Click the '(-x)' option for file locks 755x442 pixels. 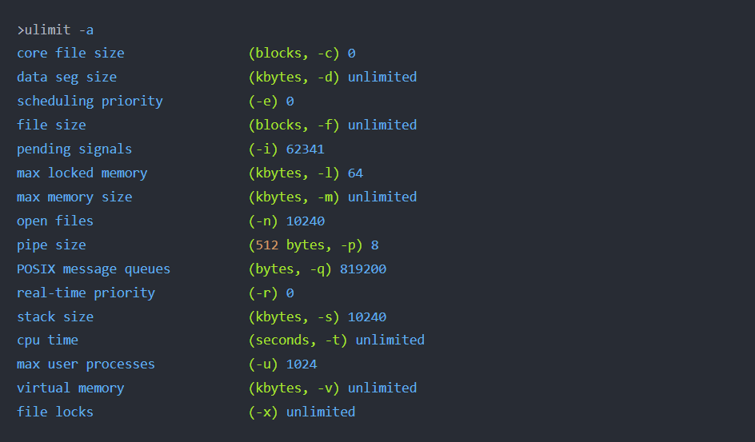[263, 412]
